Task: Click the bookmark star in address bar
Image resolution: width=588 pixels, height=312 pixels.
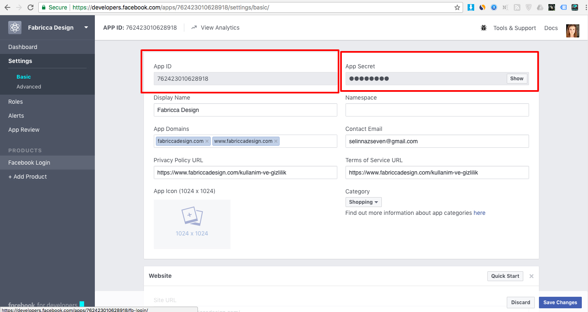Action: (457, 7)
